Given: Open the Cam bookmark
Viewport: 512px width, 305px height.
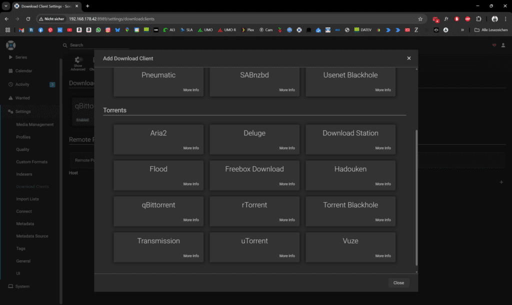Looking at the screenshot, I should click(x=266, y=30).
